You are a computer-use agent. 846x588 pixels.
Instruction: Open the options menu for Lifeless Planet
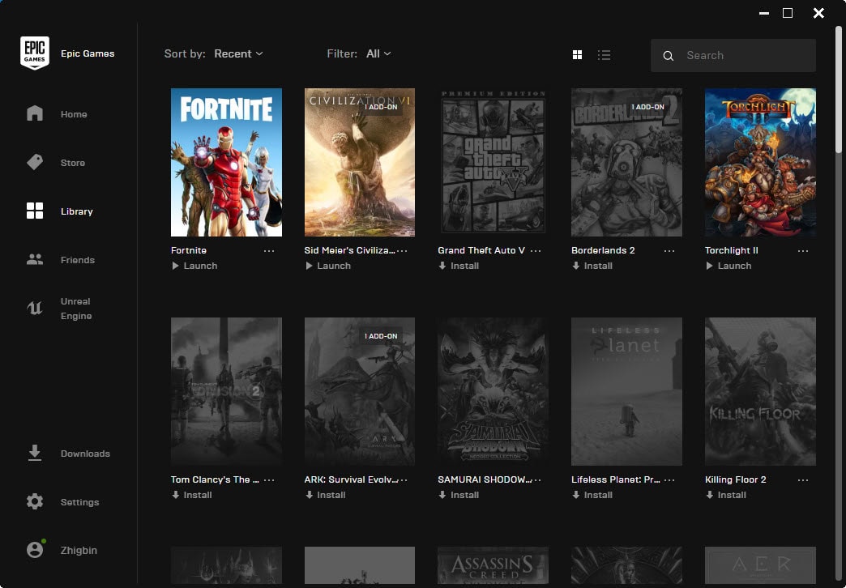669,480
